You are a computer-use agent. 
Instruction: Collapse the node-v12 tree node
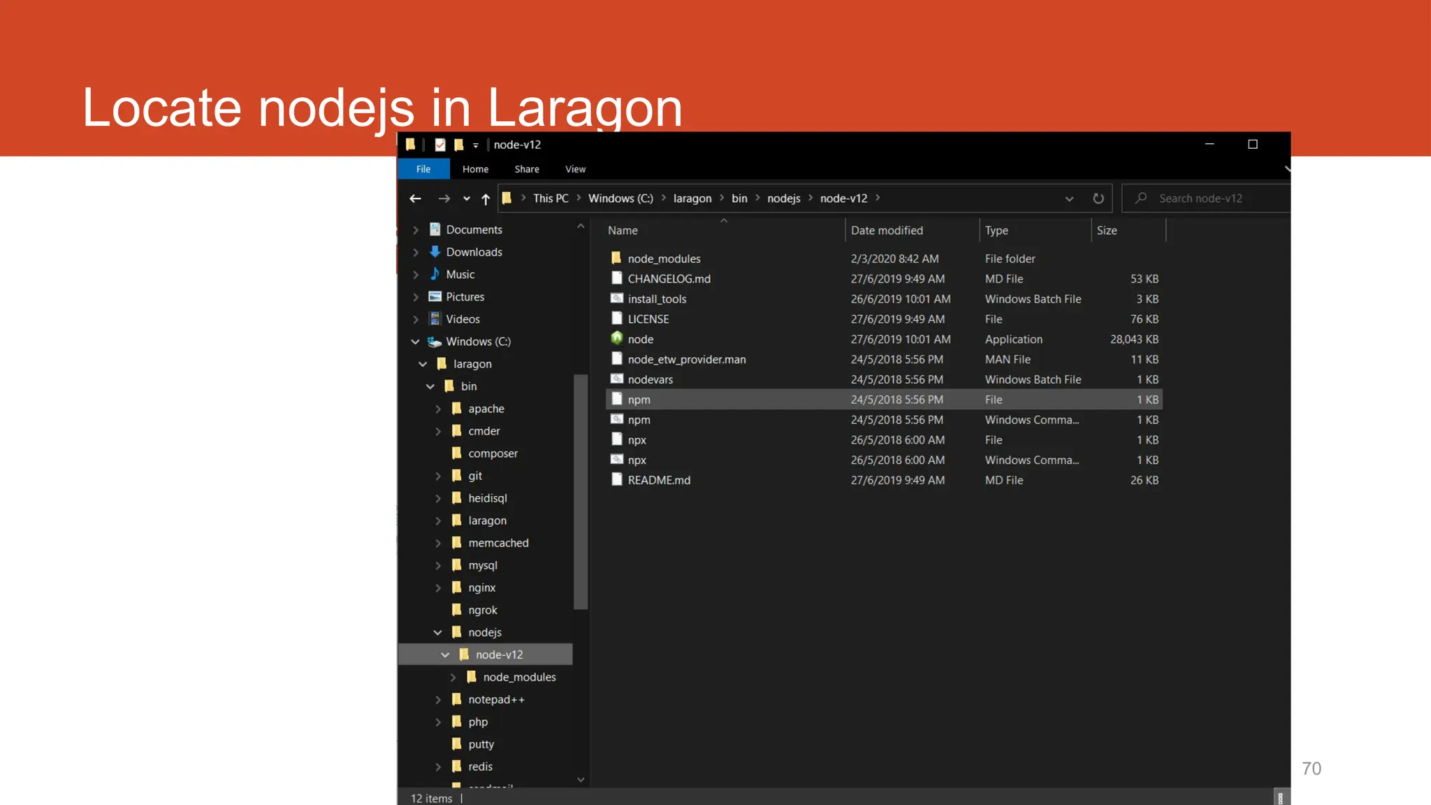(x=445, y=655)
